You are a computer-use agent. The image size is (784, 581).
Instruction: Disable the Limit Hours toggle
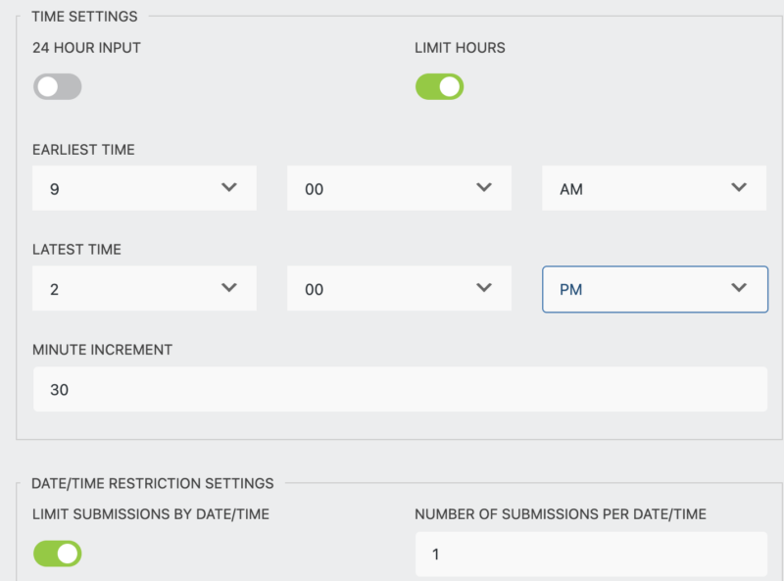(439, 86)
